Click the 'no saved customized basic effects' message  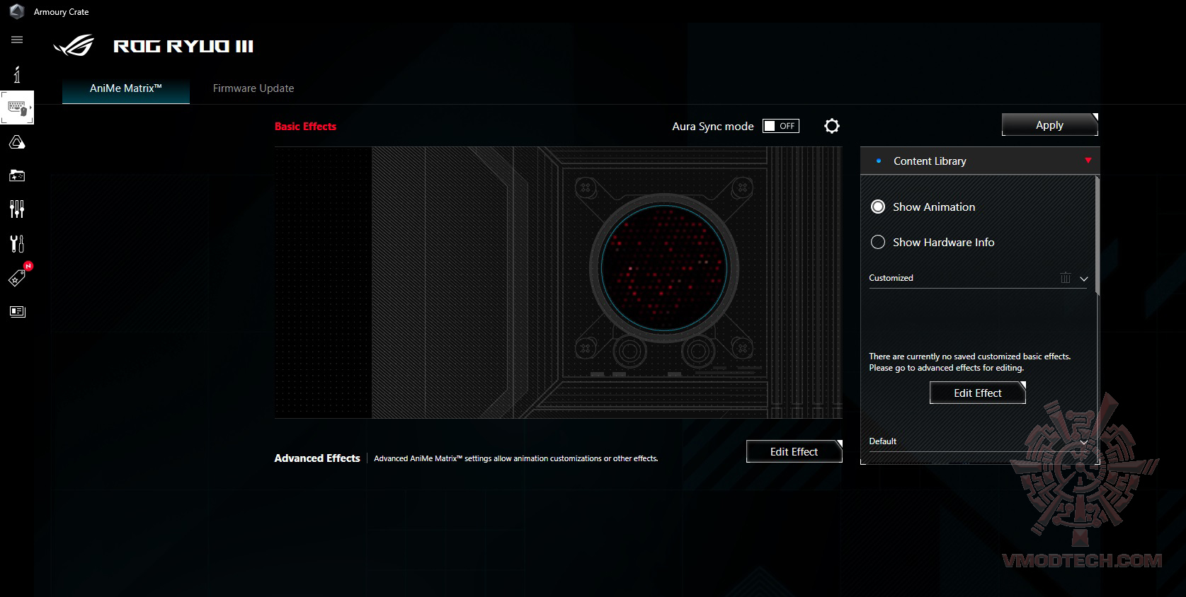(x=970, y=362)
